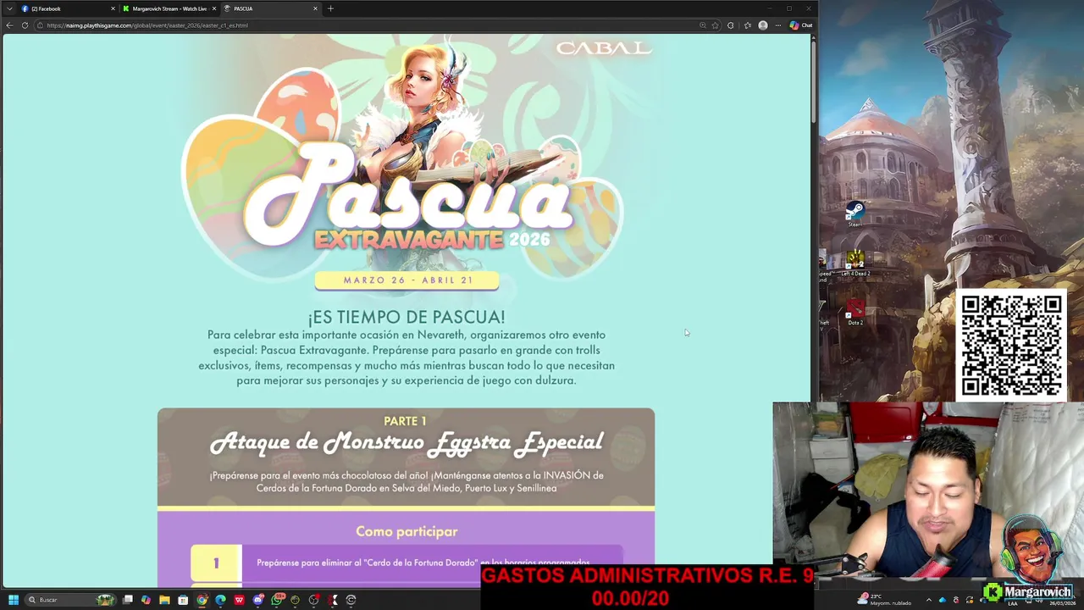Open the favorites list icon

(748, 25)
